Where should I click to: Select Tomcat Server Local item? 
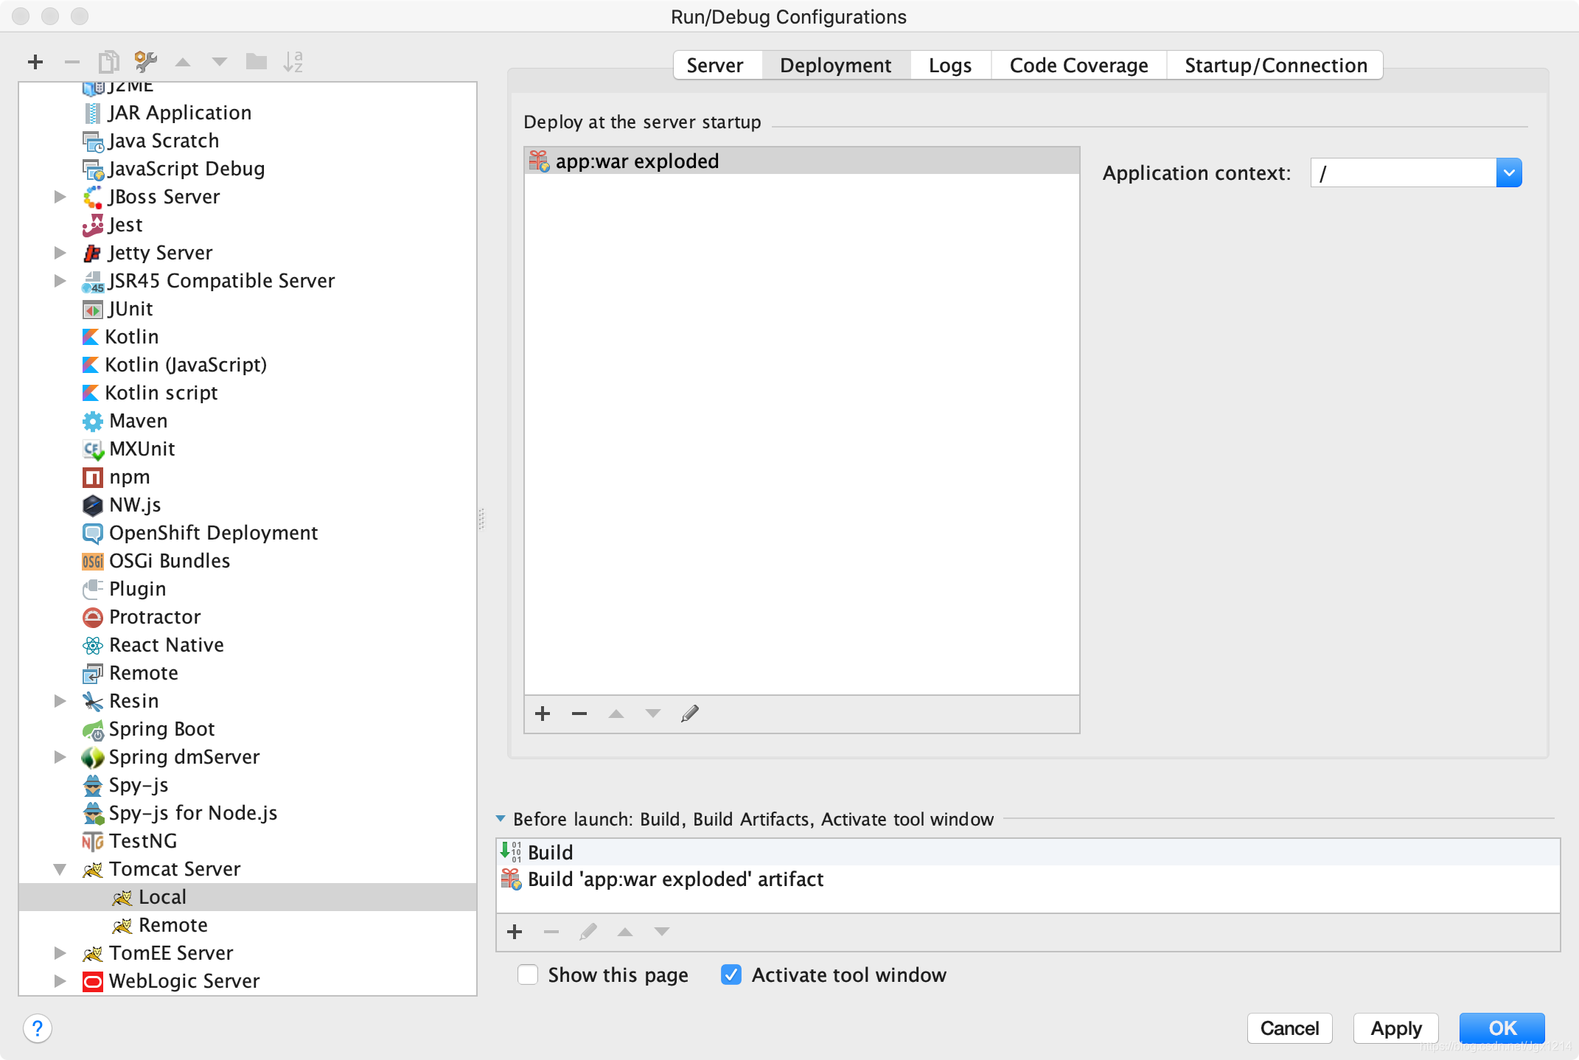click(x=248, y=897)
